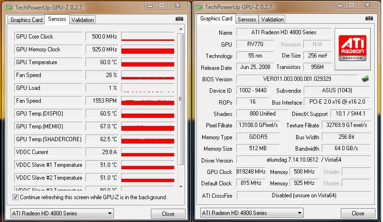This screenshot has width=383, height=222.
Task: Click the GPU Temperature sensor label
Action: tap(48, 62)
